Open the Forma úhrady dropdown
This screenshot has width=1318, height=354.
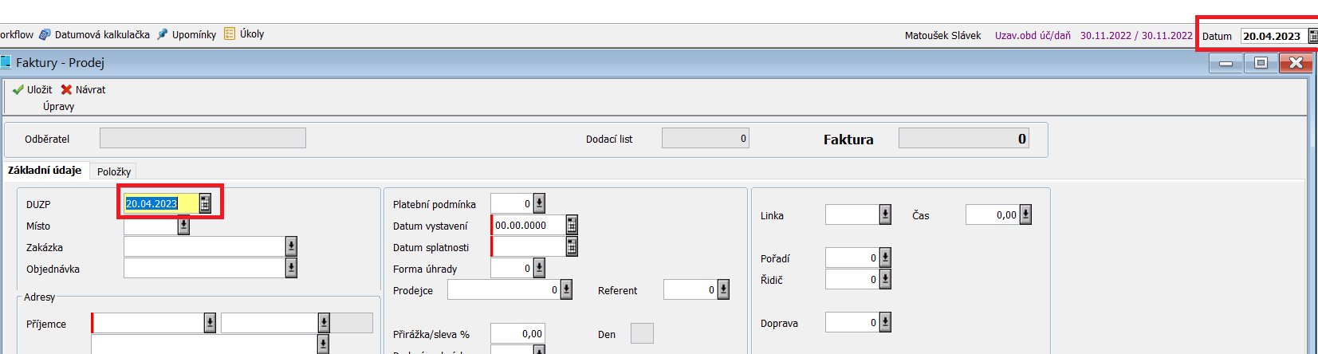tap(539, 269)
